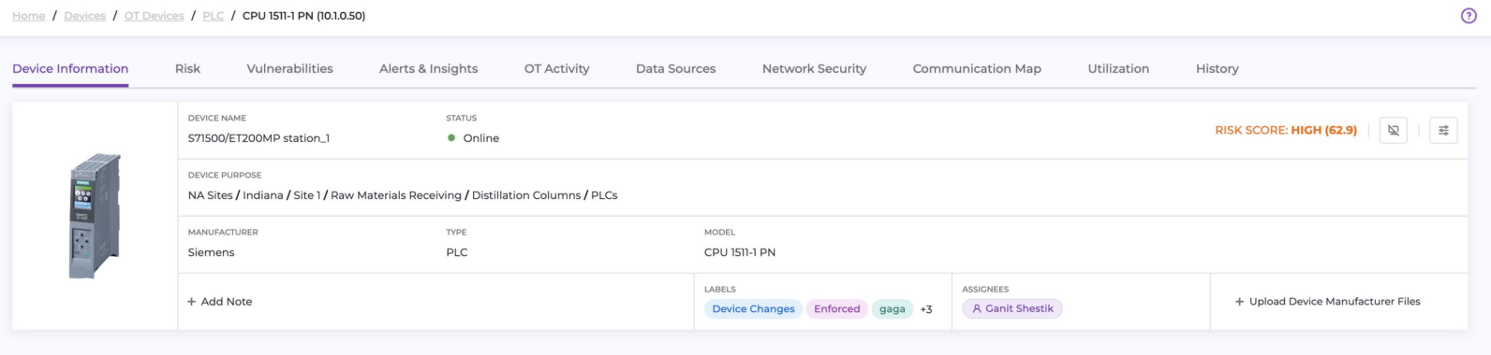Click the plus icon for Add Note
This screenshot has width=1491, height=355.
(191, 302)
